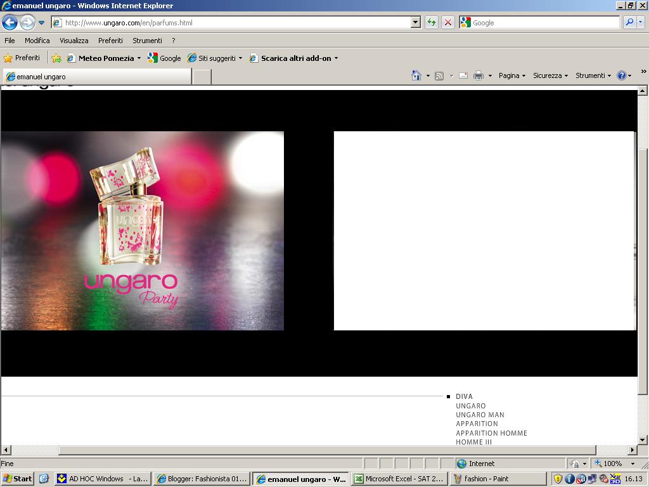This screenshot has height=487, width=649.
Task: Select APPARITION in the perfume list
Action: 477,424
